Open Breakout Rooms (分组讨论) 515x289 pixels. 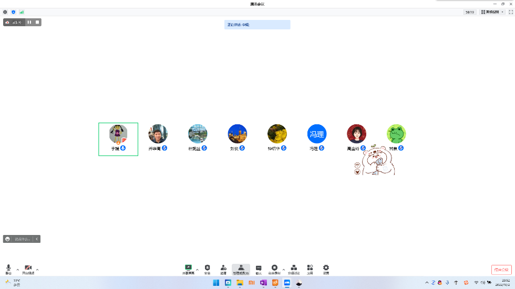click(x=293, y=269)
